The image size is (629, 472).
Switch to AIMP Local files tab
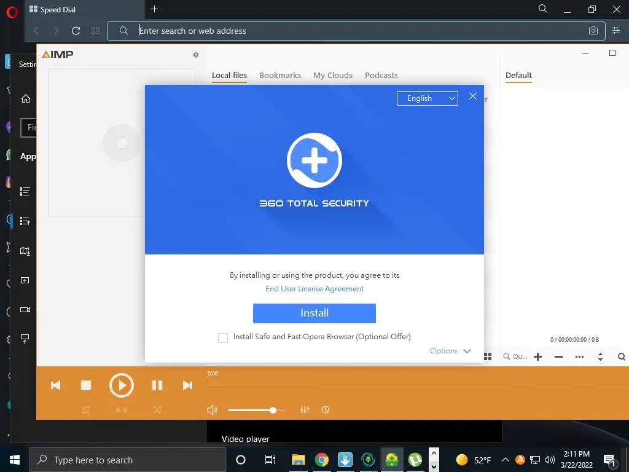[x=229, y=76]
